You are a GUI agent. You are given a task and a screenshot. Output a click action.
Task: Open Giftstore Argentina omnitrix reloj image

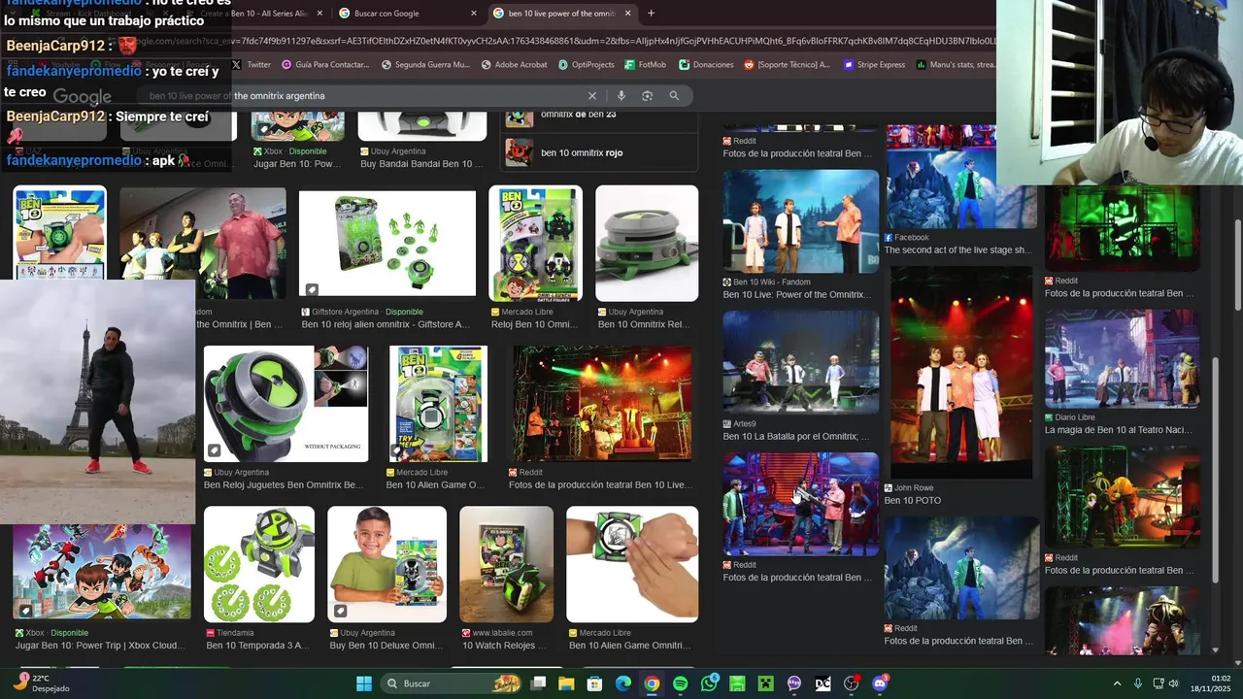tap(387, 244)
